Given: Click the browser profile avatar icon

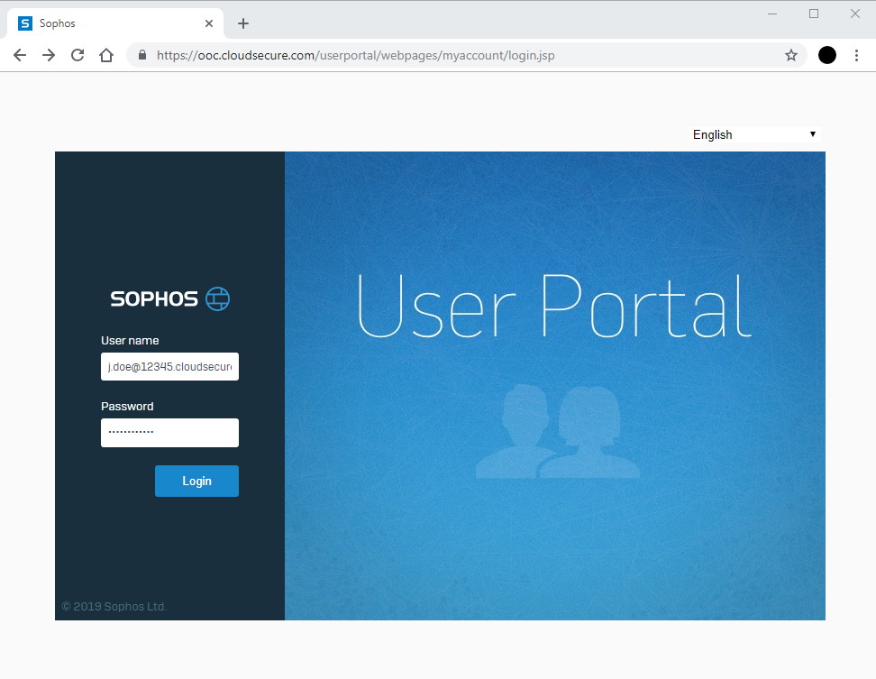Looking at the screenshot, I should [826, 55].
